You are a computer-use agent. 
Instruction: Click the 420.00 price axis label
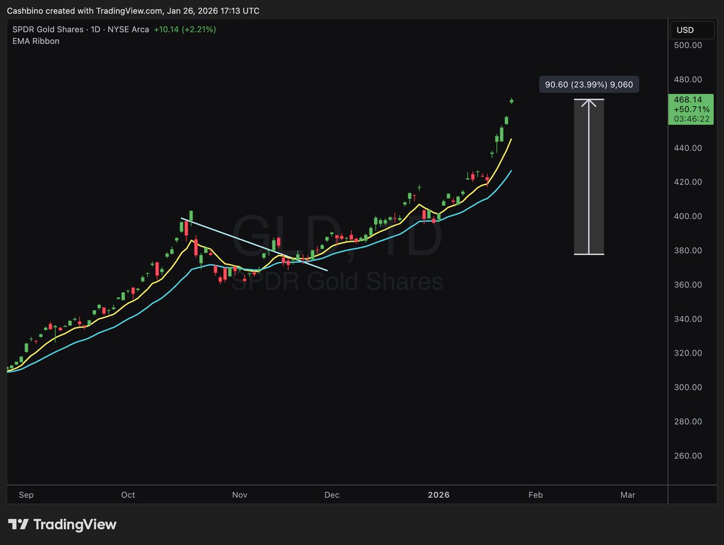[x=689, y=182]
